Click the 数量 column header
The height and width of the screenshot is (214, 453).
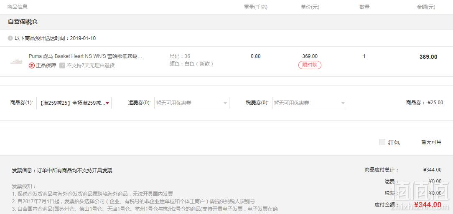364,7
